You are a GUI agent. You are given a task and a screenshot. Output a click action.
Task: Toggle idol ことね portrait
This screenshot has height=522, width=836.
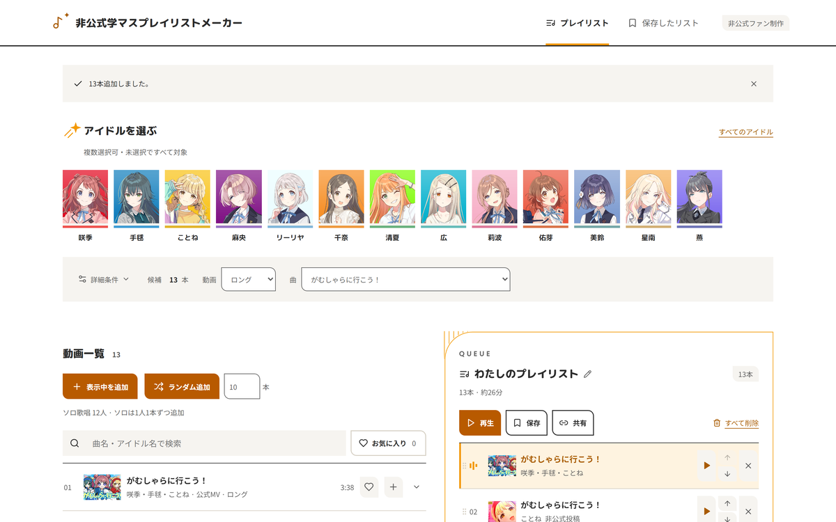click(x=187, y=199)
